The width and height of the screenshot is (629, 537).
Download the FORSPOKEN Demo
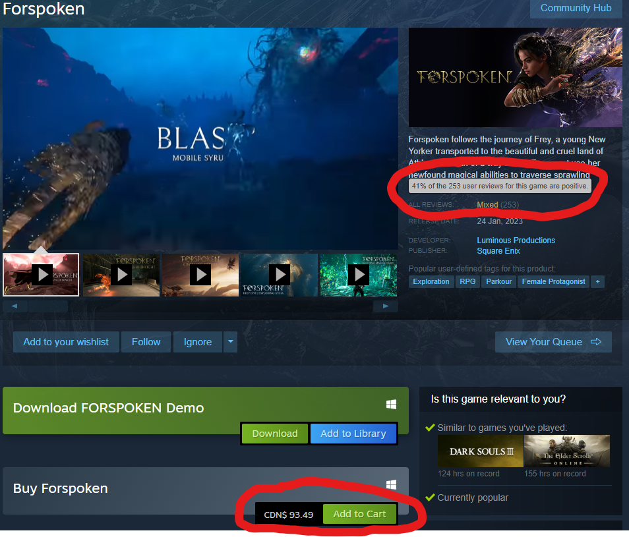(275, 434)
